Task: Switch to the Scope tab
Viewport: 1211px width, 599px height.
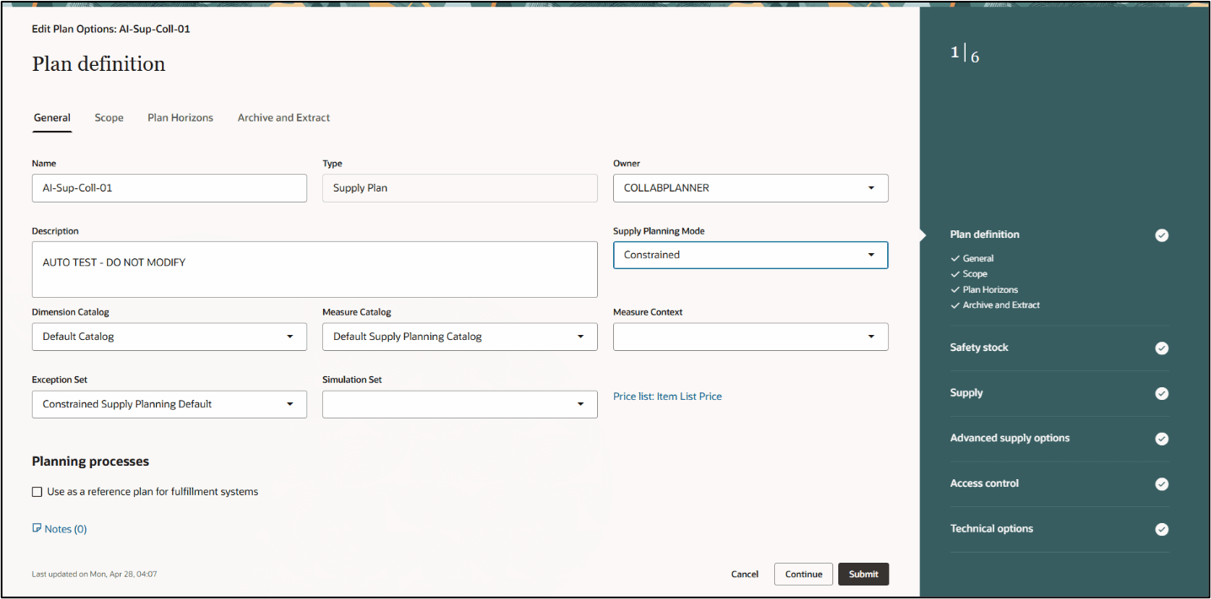Action: pos(109,118)
